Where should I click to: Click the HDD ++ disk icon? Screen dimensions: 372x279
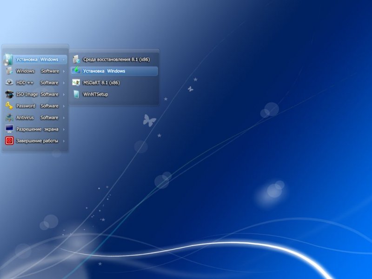coord(9,83)
